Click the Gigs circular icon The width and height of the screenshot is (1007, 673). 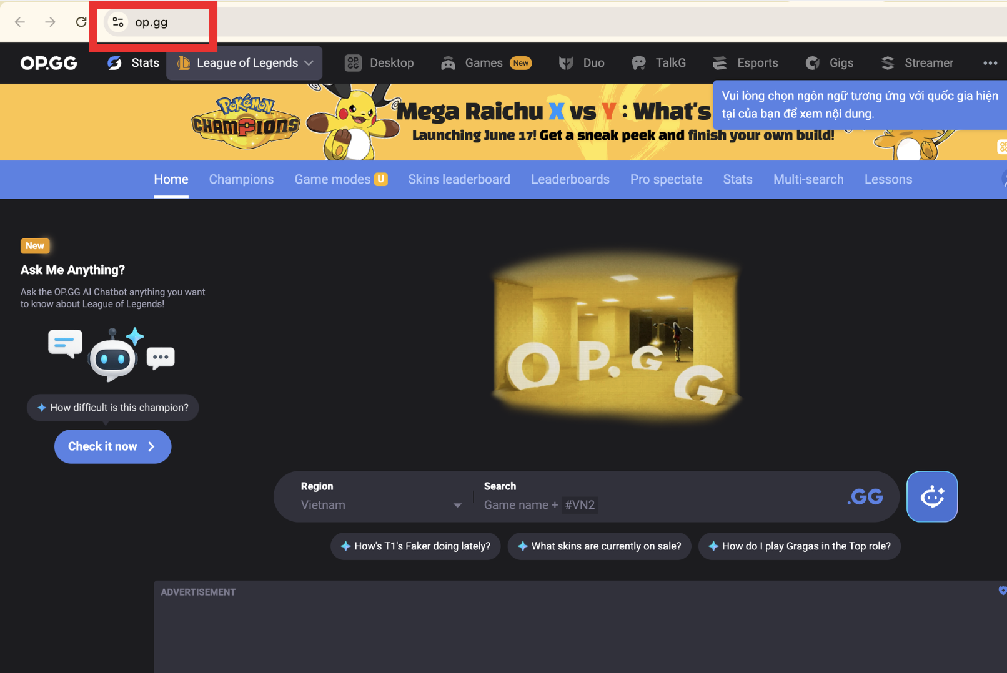[812, 63]
